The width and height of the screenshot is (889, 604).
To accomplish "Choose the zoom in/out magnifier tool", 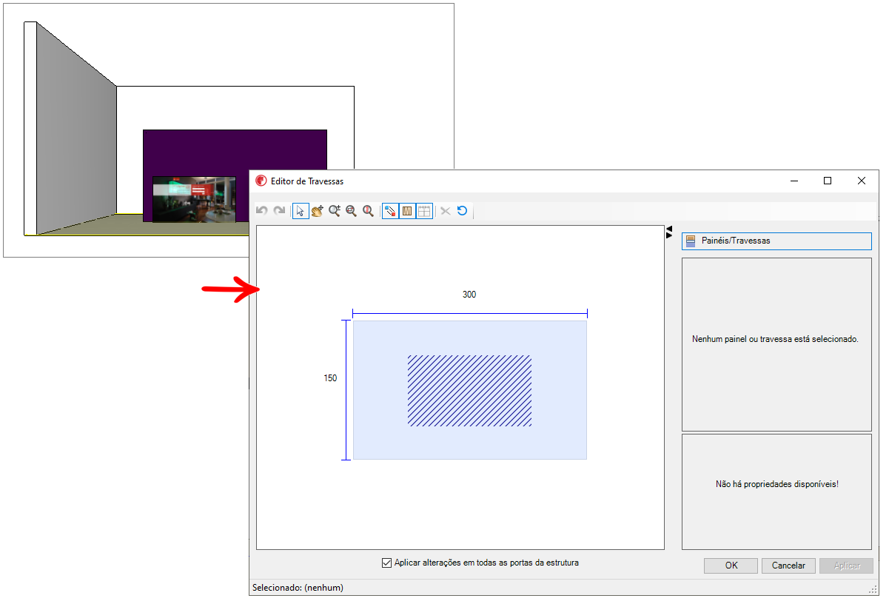I will click(335, 211).
